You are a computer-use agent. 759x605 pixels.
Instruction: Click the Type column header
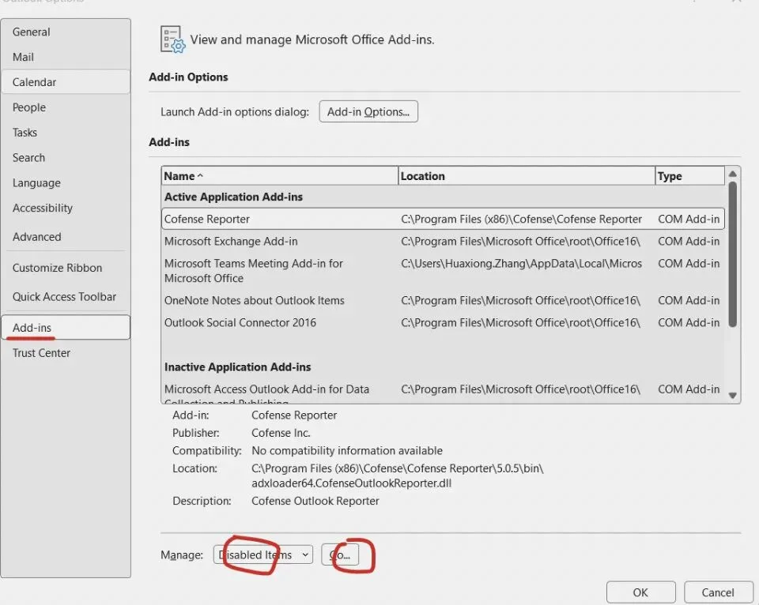[x=689, y=176]
